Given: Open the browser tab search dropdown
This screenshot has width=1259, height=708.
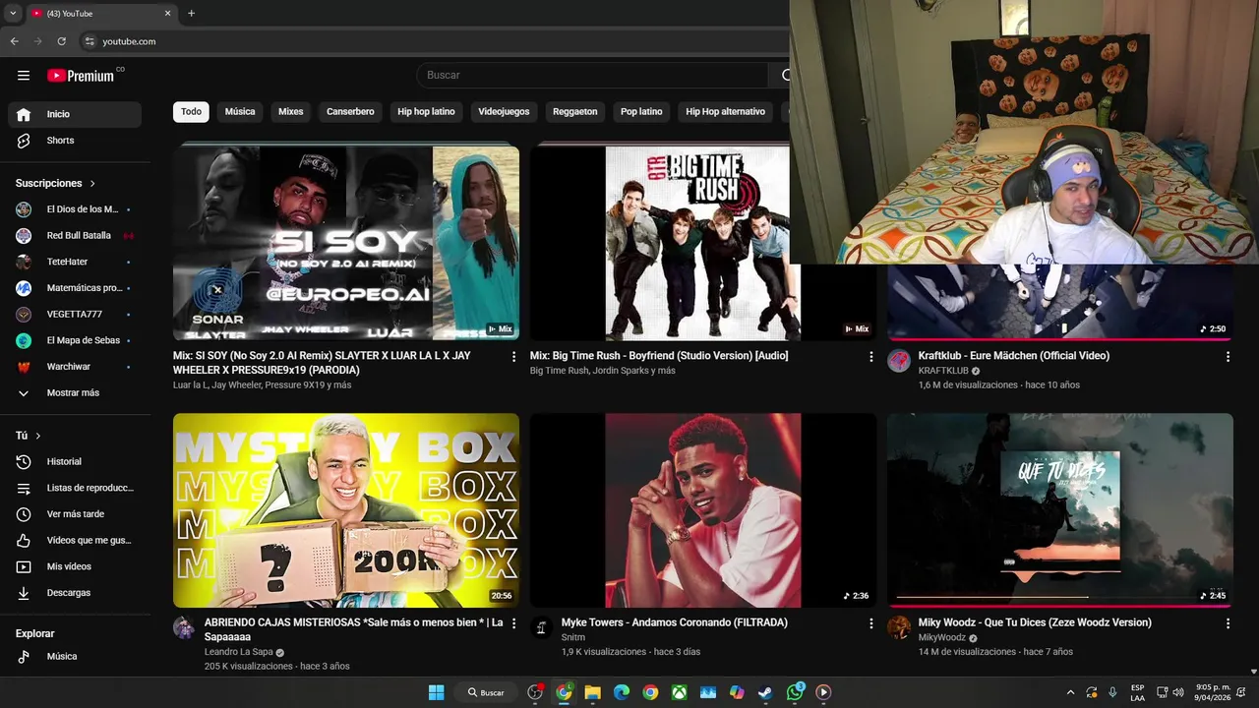Looking at the screenshot, I should (13, 14).
